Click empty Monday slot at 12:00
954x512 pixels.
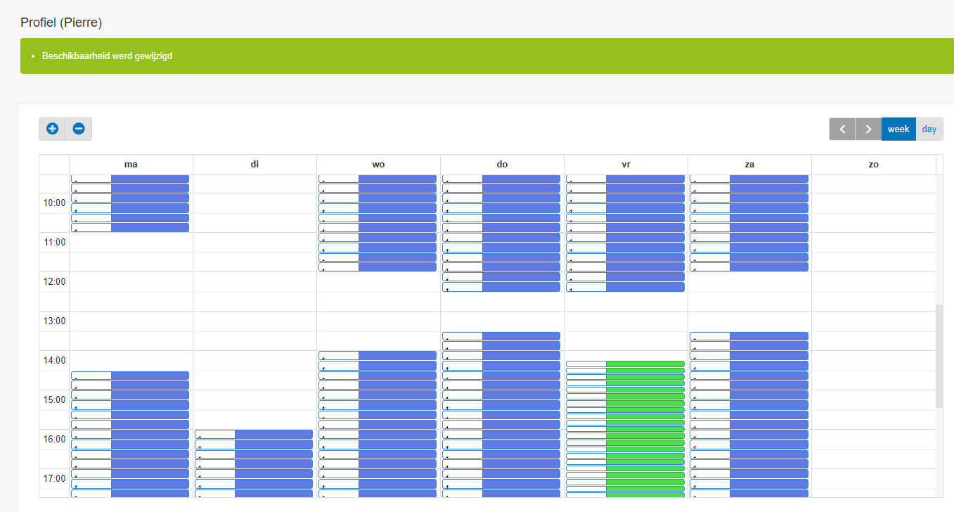tap(131, 282)
